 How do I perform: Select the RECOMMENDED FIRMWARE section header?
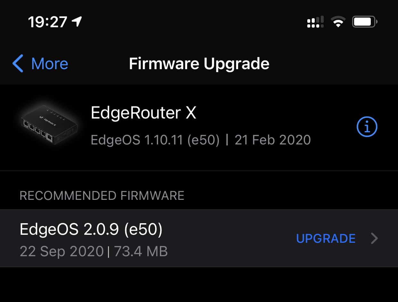[x=102, y=196]
